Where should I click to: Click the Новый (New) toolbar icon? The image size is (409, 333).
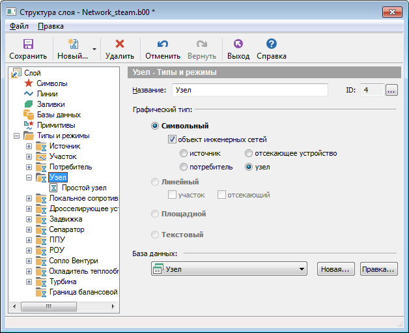(72, 44)
